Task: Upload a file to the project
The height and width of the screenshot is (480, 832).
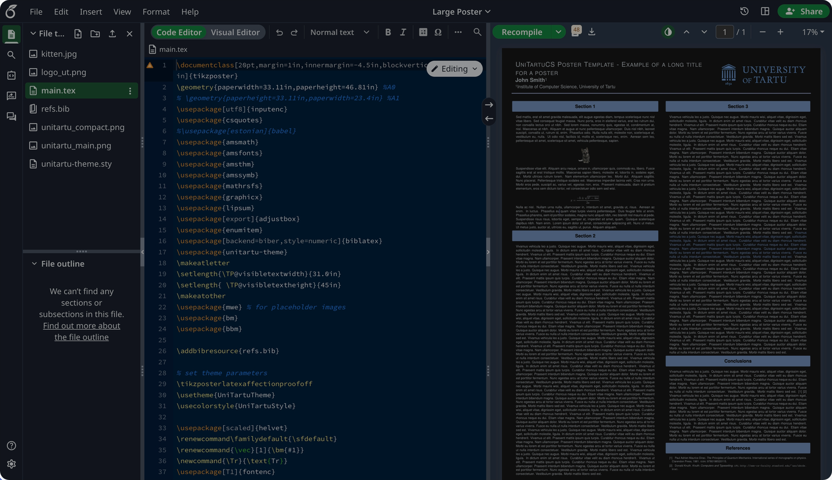Action: tap(112, 34)
